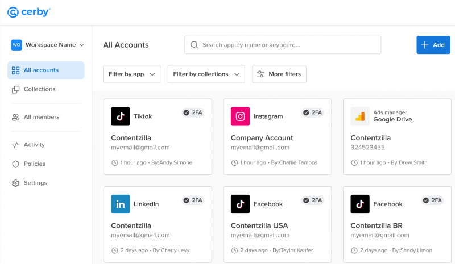
Task: Open the Filter by collections dropdown
Action: [x=206, y=74]
